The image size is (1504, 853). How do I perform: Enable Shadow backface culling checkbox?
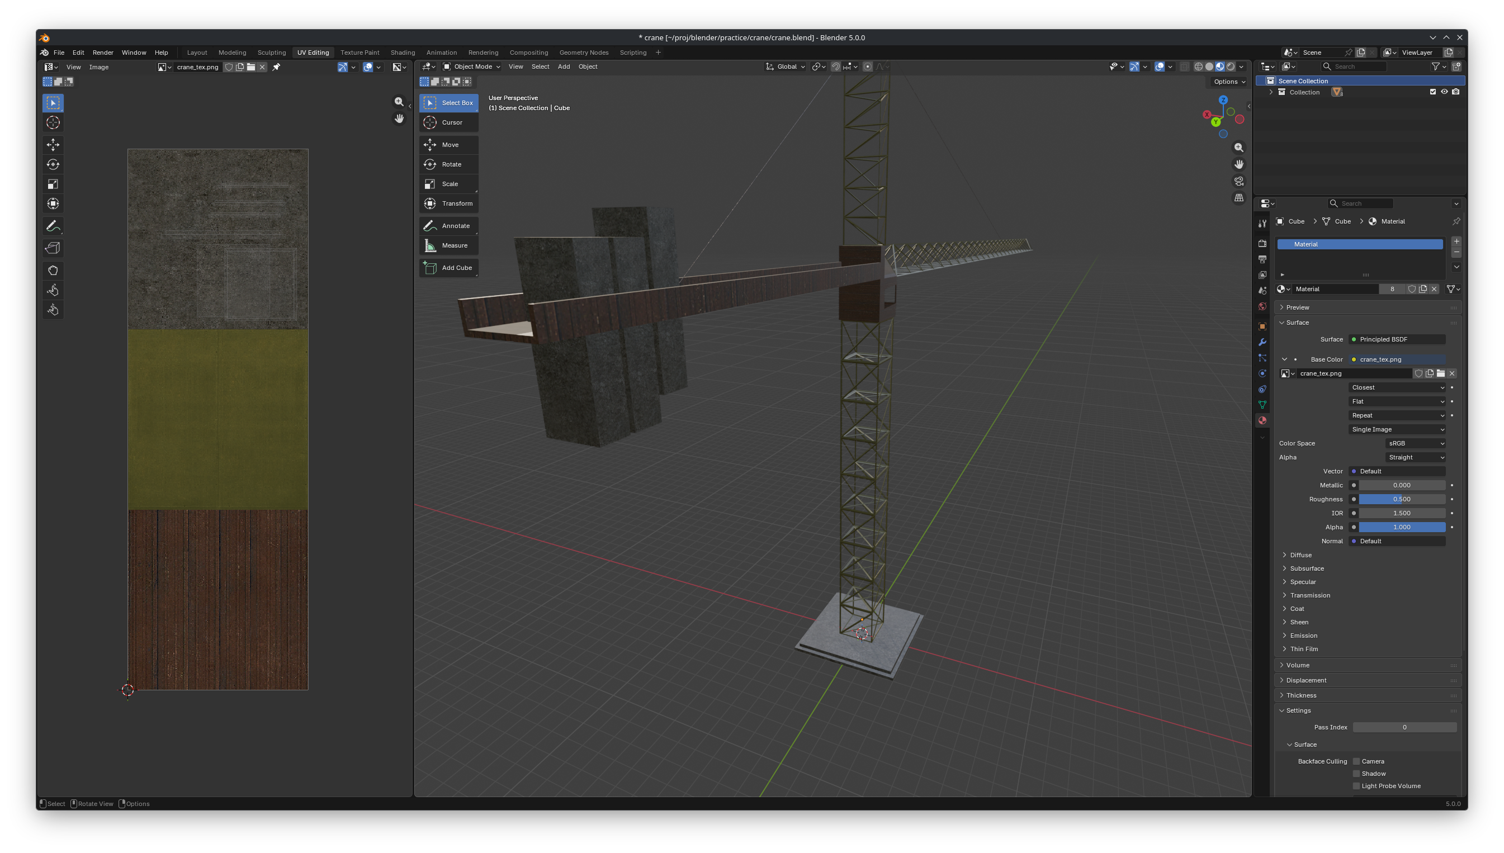(x=1356, y=774)
